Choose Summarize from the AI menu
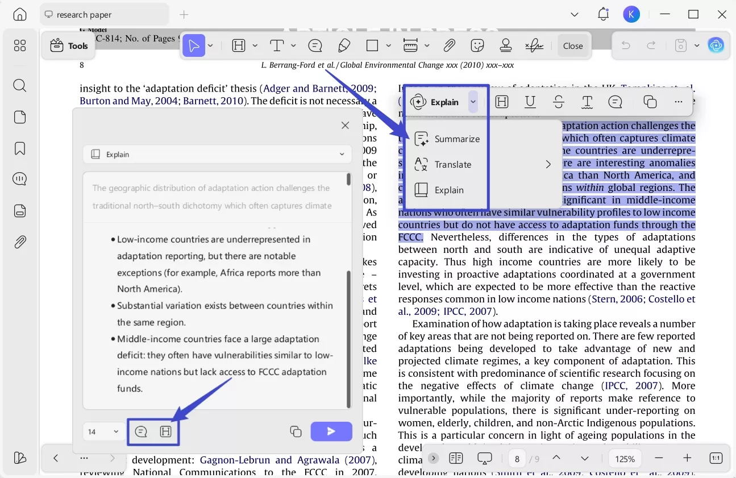This screenshot has width=736, height=478. (457, 139)
